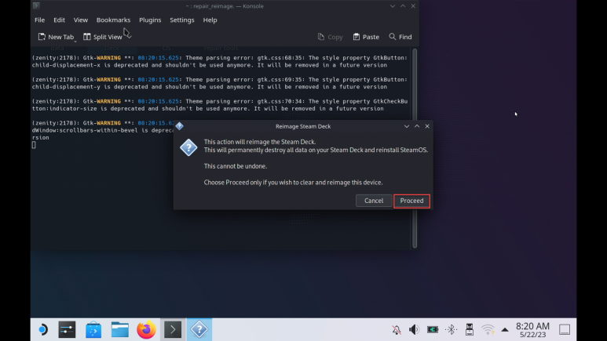Image resolution: width=607 pixels, height=341 pixels.
Task: Maximize the Reimage Steam Deck dialog
Action: (x=417, y=126)
